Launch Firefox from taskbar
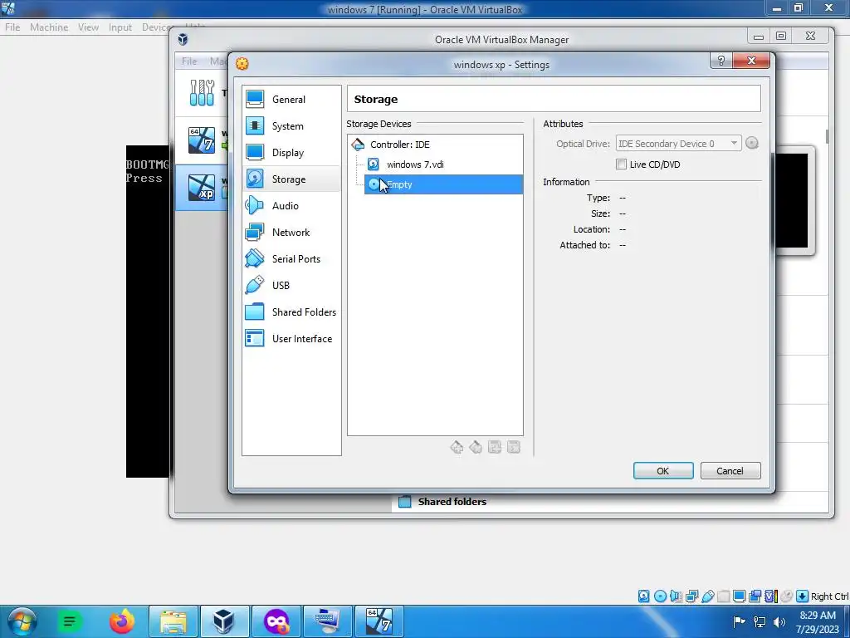The image size is (850, 638). click(x=122, y=621)
